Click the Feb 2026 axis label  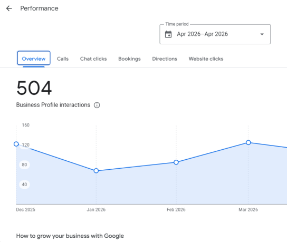point(176,210)
